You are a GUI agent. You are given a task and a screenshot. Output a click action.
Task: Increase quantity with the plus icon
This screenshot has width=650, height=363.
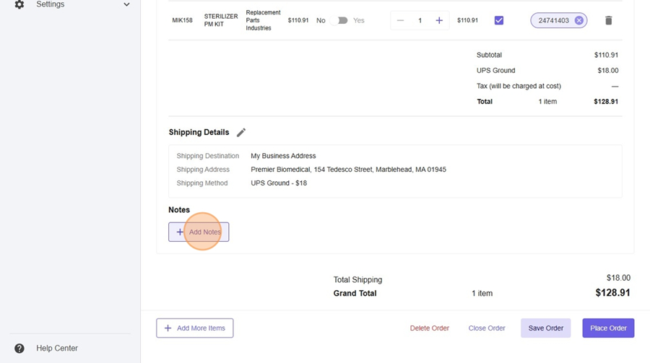coord(439,21)
